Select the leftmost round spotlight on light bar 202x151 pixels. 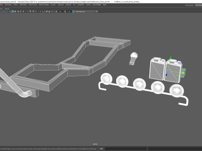tap(106, 79)
